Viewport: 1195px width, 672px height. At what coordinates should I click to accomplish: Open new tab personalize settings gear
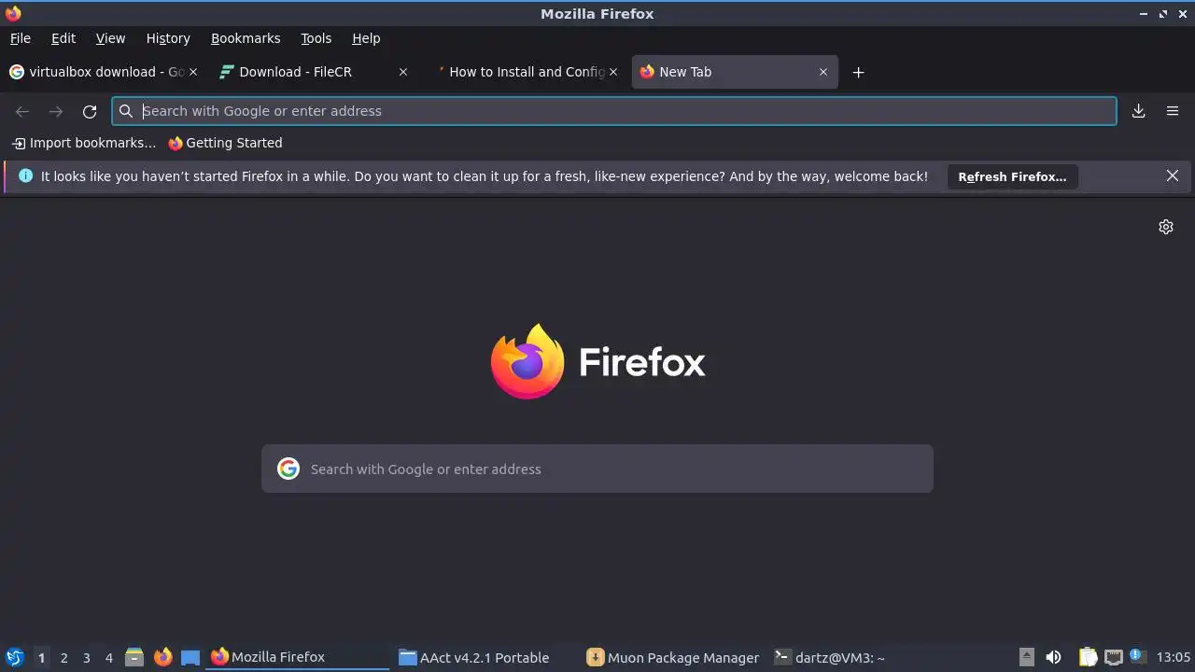[x=1166, y=227]
